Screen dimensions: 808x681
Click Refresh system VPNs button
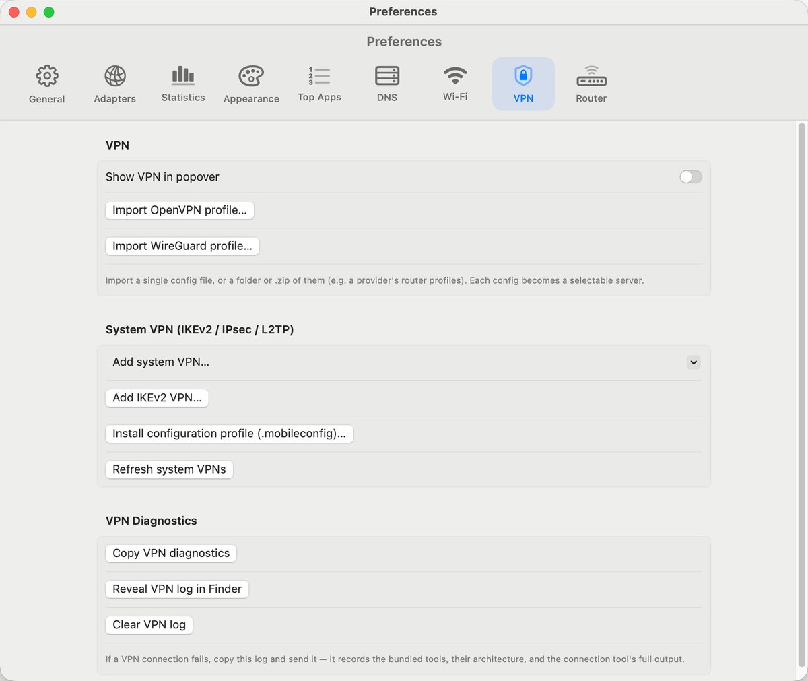pyautogui.click(x=169, y=469)
